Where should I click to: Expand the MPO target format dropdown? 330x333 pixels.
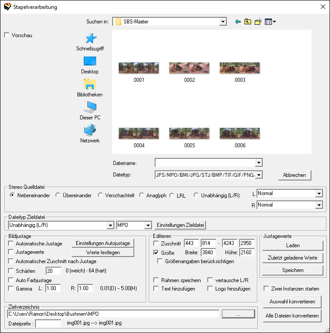(x=148, y=225)
